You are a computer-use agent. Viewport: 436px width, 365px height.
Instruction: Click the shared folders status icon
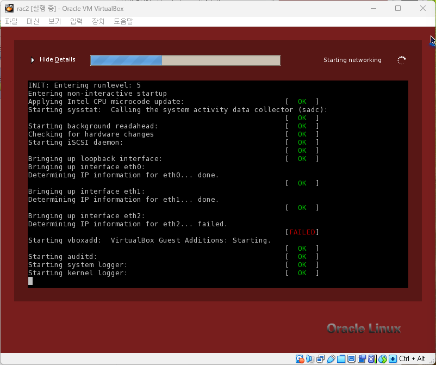(341, 359)
